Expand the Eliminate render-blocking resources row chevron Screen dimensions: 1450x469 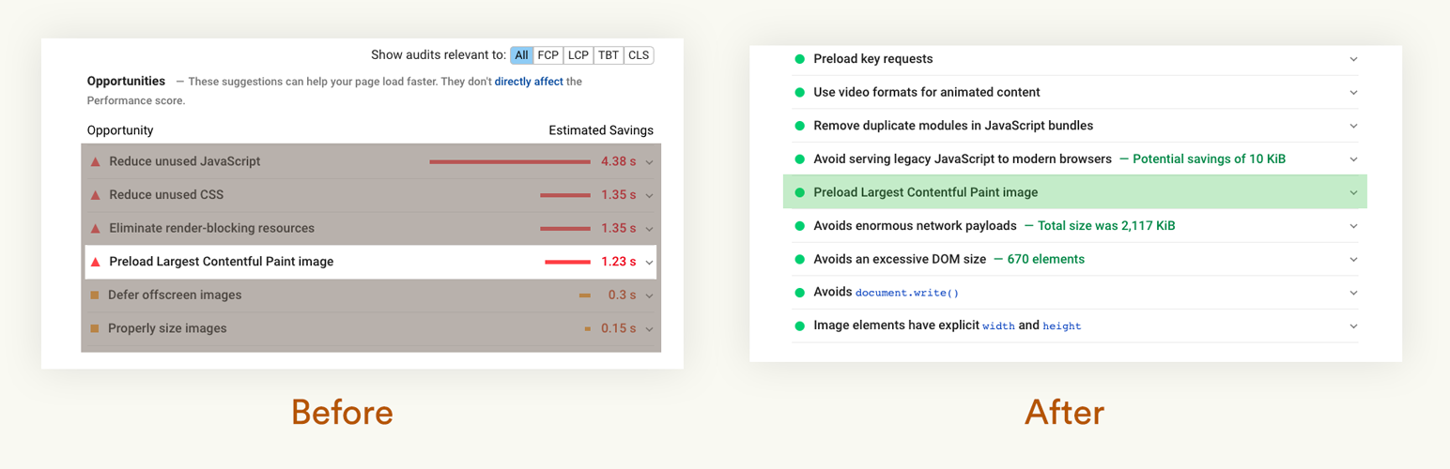click(649, 229)
